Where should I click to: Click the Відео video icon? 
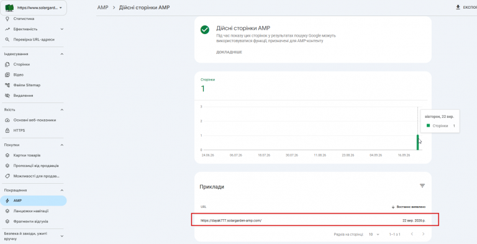click(x=7, y=75)
